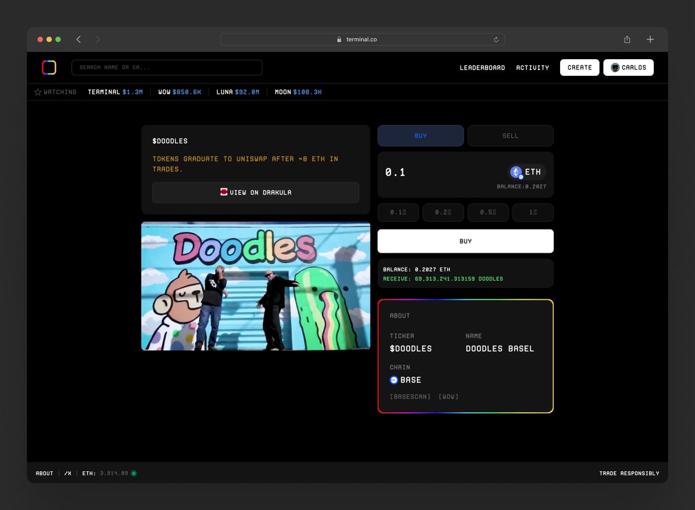Open the WOW link
Viewport: 695px width, 510px height.
click(x=448, y=396)
